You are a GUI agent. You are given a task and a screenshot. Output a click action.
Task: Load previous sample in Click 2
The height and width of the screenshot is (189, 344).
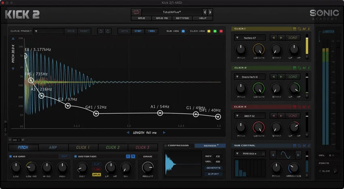point(273,77)
